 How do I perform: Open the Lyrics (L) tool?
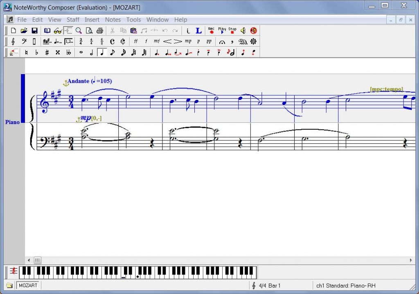pos(198,30)
